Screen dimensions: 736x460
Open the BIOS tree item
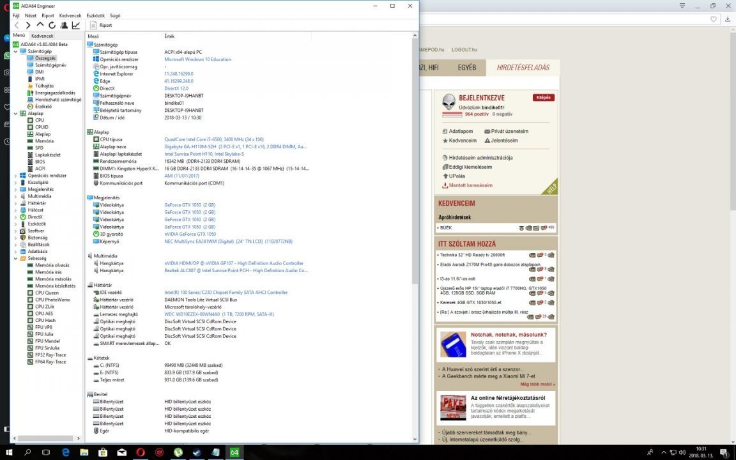[40, 162]
